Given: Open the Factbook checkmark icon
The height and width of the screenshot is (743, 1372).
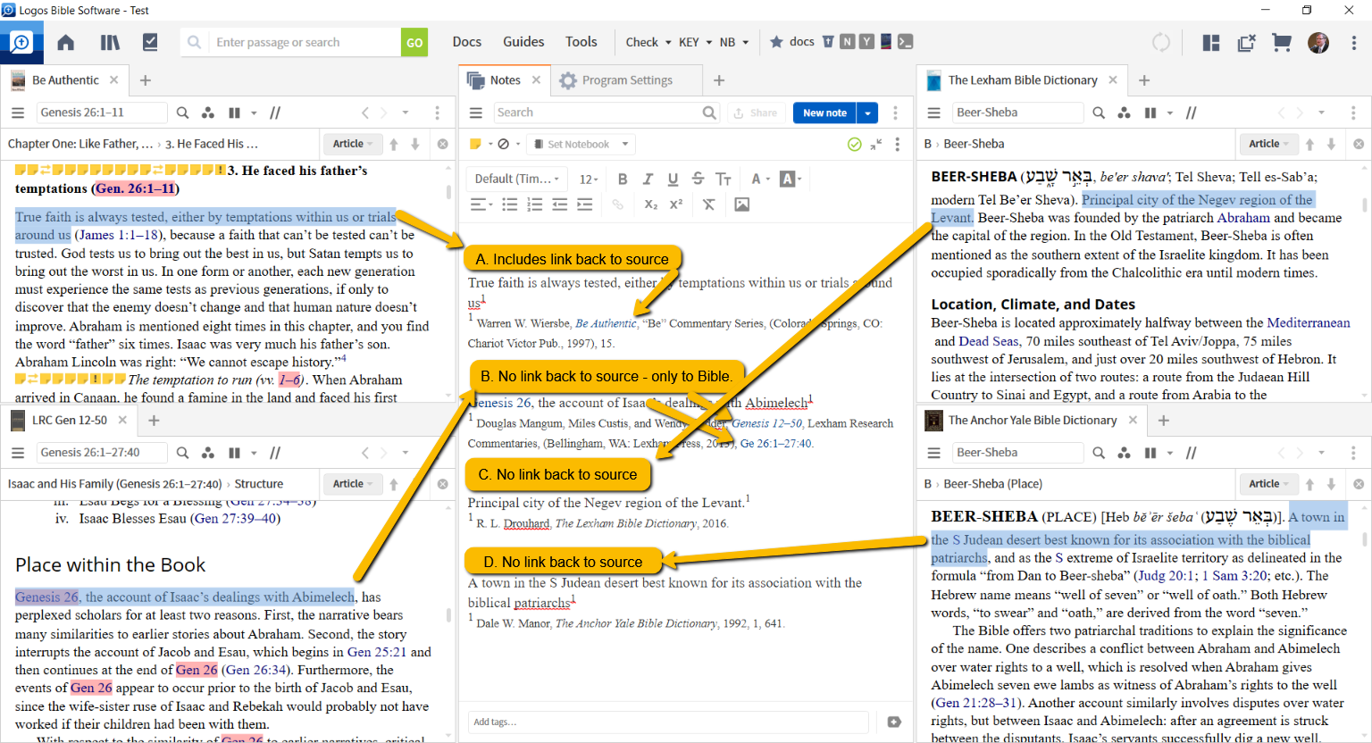Looking at the screenshot, I should [x=150, y=42].
